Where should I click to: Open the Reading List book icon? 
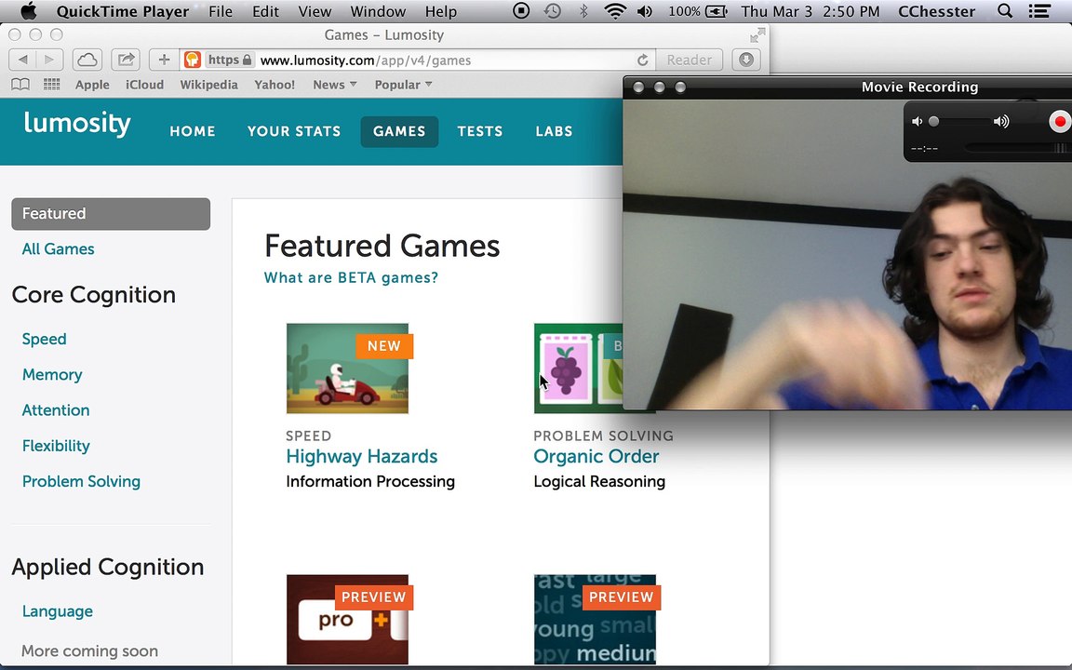[x=20, y=84]
